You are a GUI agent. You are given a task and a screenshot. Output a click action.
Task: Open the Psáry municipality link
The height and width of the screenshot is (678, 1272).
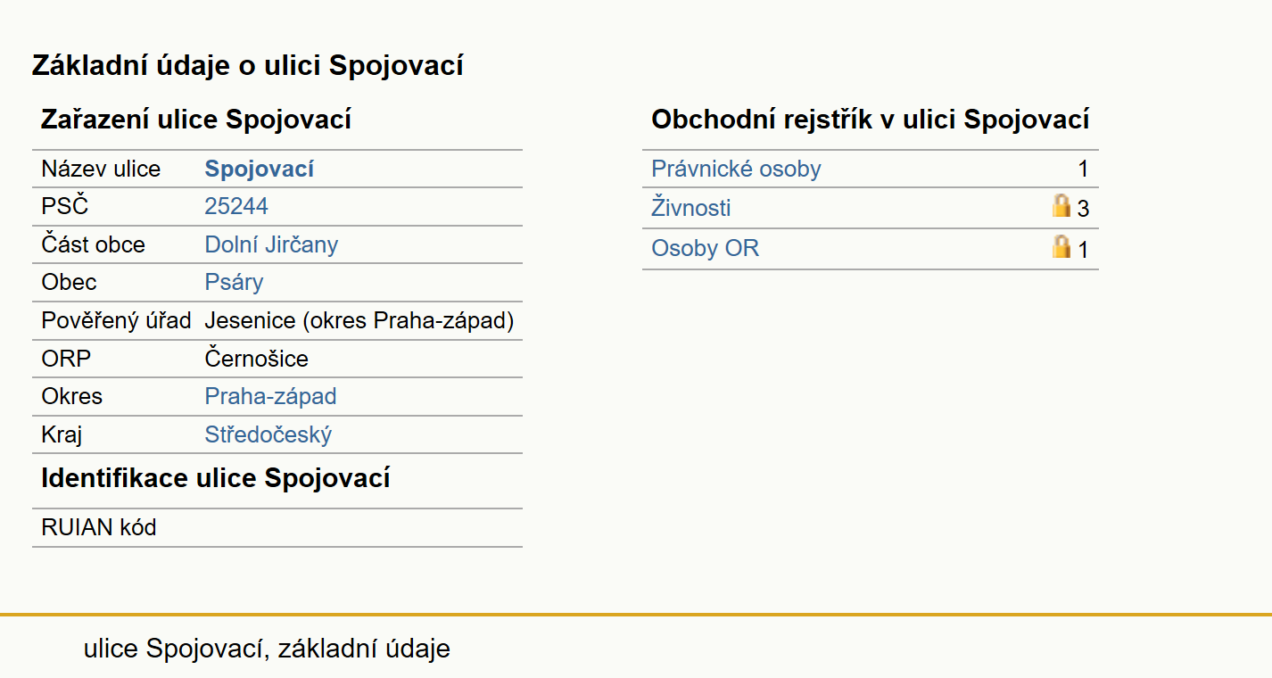pos(234,283)
